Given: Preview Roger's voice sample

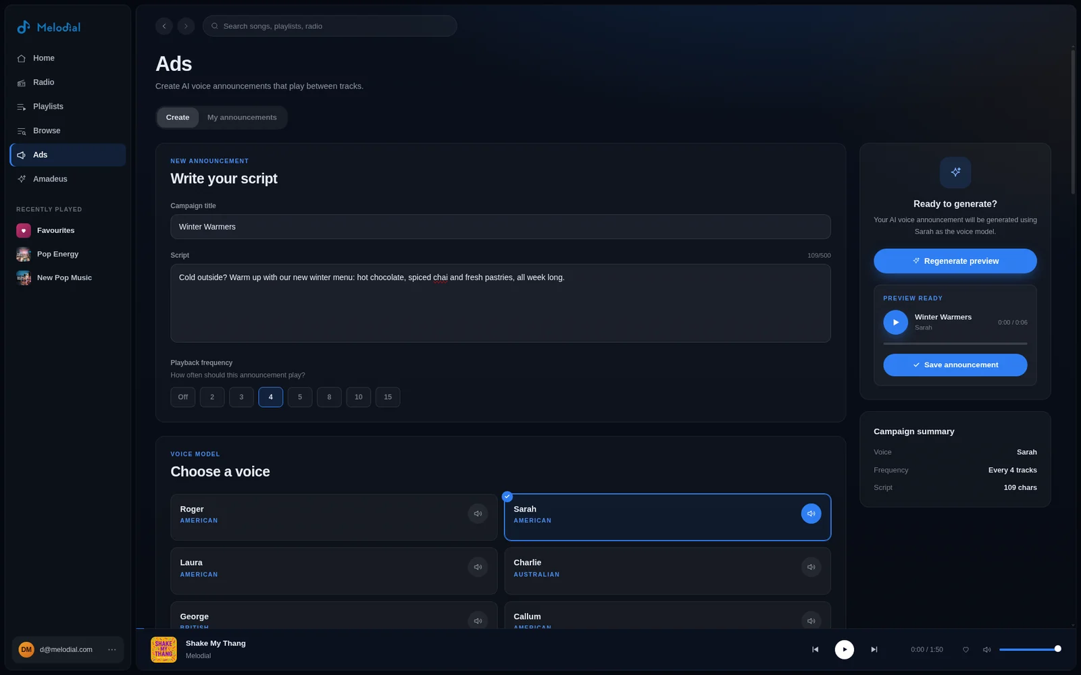Looking at the screenshot, I should pyautogui.click(x=478, y=514).
